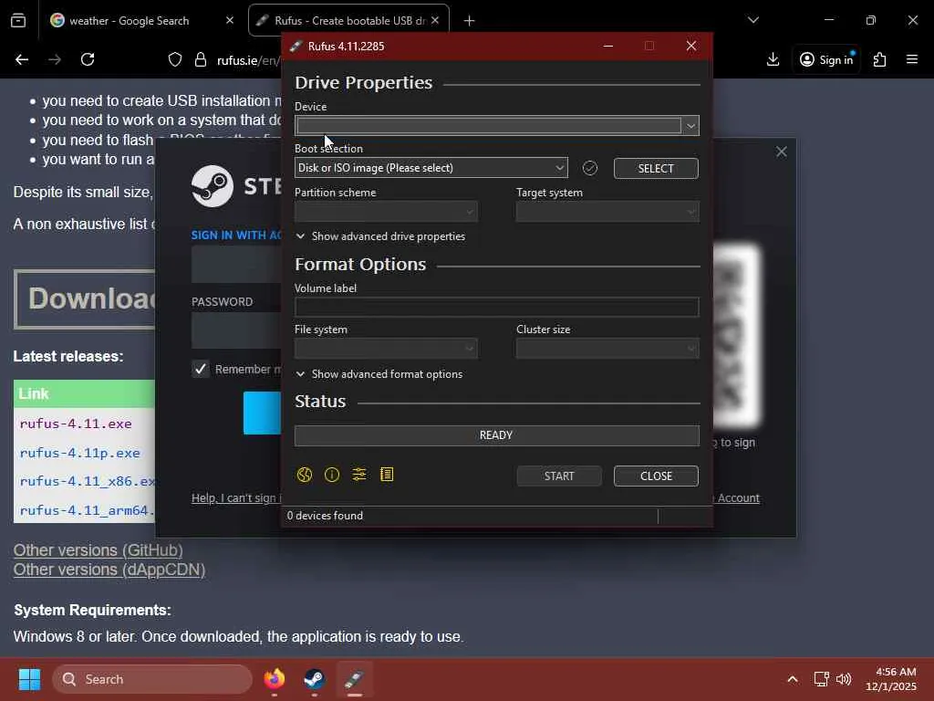Click the site padlock icon
The height and width of the screenshot is (701, 934).
pyautogui.click(x=201, y=59)
